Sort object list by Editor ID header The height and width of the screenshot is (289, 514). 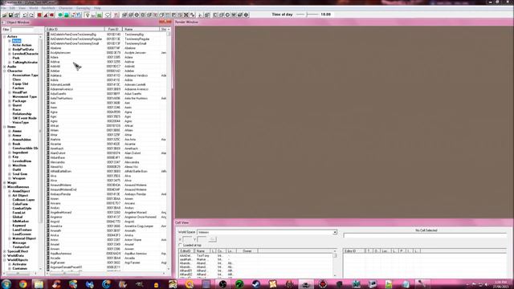75,29
